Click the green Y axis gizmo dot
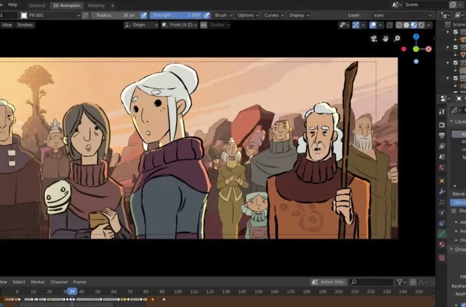This screenshot has height=307, width=466. click(416, 49)
